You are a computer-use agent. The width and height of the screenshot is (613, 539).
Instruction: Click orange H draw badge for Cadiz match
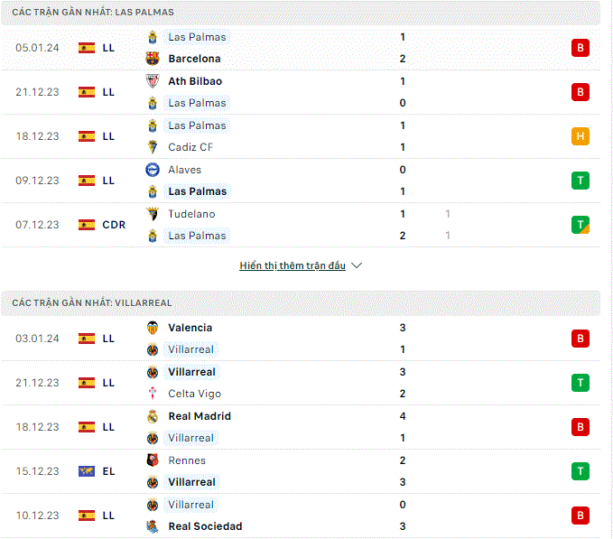click(x=580, y=136)
